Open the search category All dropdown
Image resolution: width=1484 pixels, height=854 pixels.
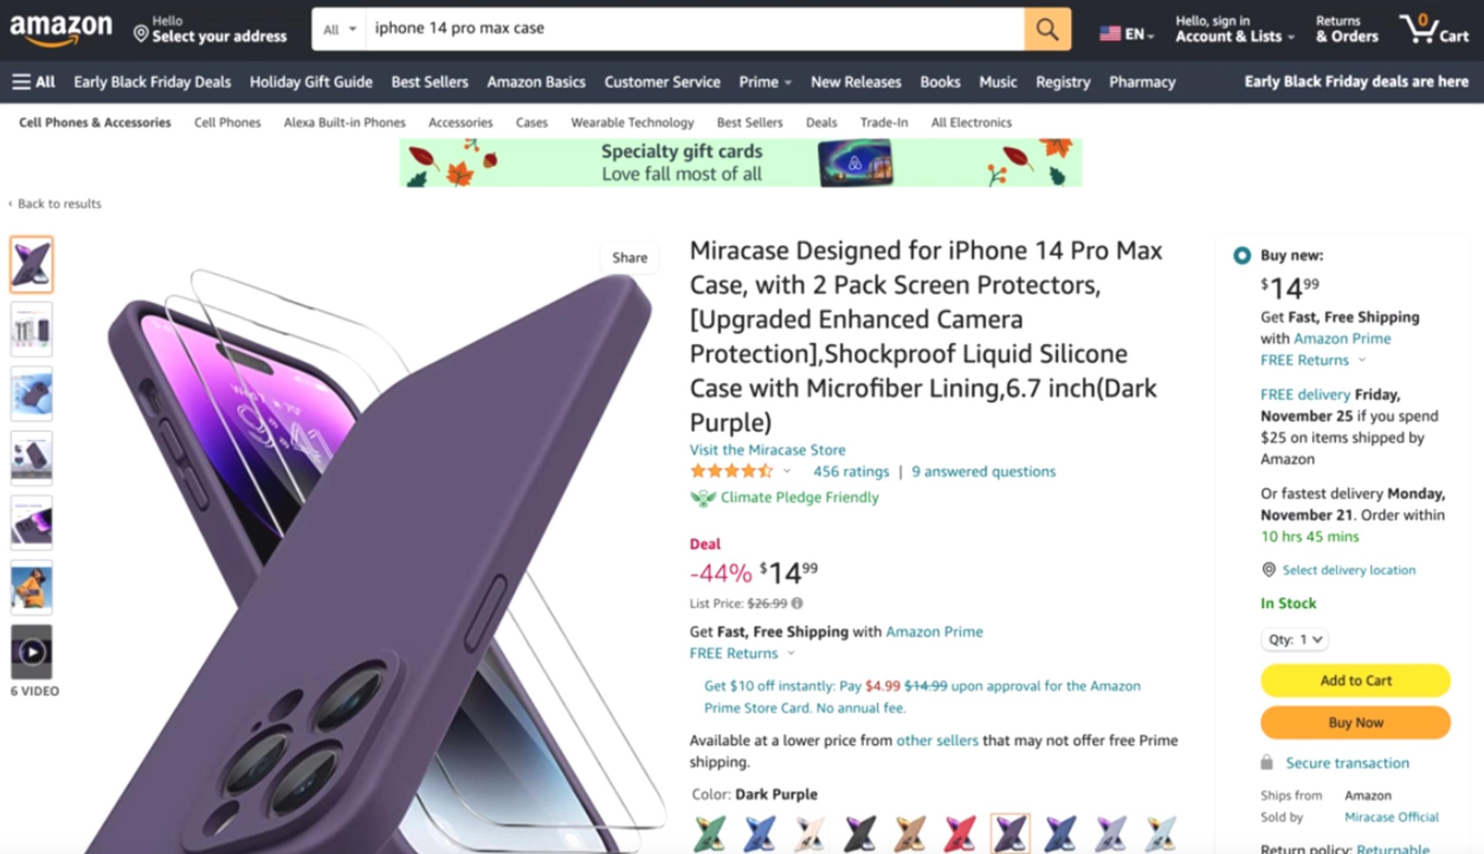(x=339, y=29)
